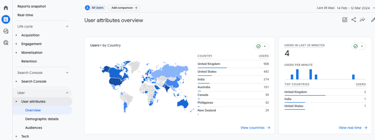Viewport: 375px width, 140px height.
Task: Click Add comparison button
Action: click(124, 8)
